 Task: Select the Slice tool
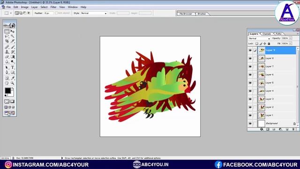(x=13, y=41)
